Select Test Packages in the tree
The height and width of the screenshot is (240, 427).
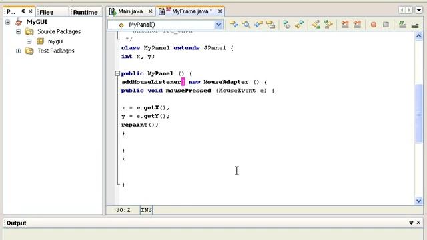56,51
